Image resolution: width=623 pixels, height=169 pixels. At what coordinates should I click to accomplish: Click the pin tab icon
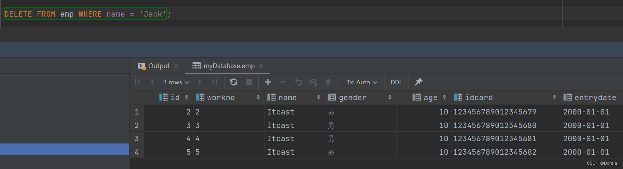(419, 82)
